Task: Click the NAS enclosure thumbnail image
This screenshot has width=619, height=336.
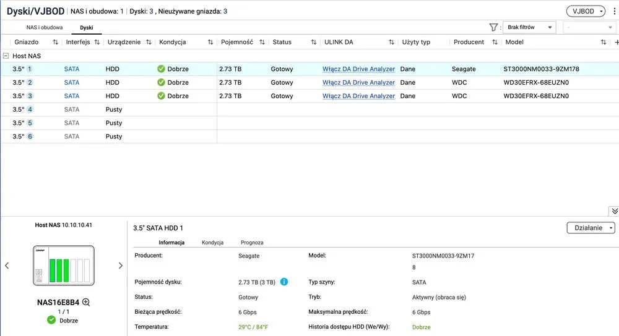Action: (64, 266)
